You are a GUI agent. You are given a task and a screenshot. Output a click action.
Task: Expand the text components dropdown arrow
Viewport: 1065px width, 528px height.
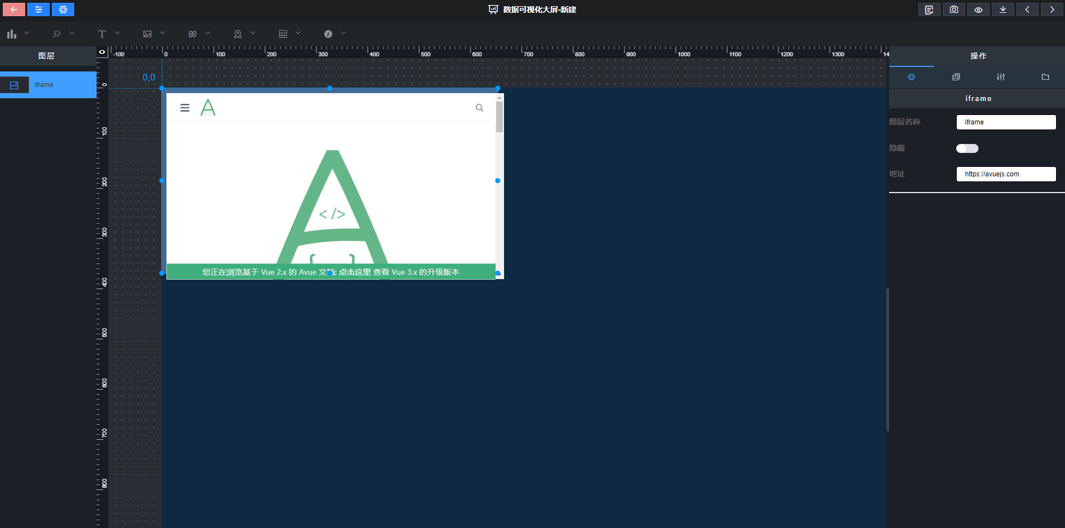[x=117, y=33]
